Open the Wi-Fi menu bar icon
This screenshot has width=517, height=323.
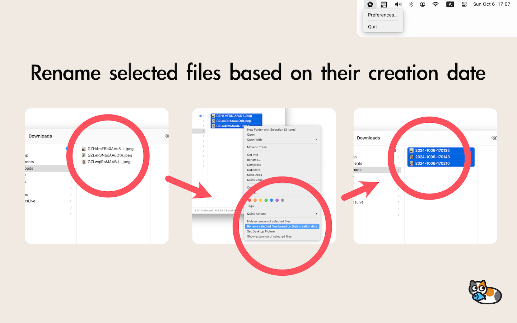pyautogui.click(x=436, y=4)
